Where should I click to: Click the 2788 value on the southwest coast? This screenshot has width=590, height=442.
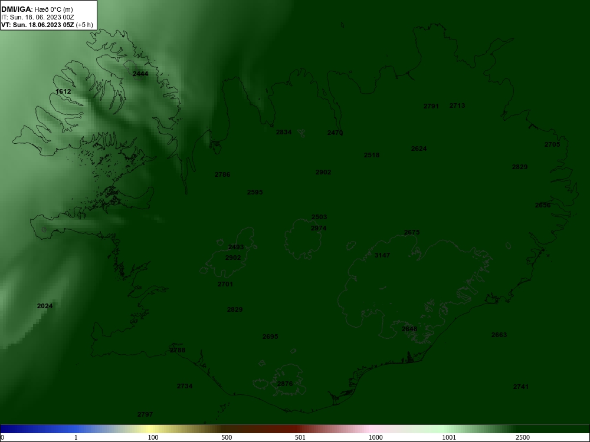pos(178,350)
